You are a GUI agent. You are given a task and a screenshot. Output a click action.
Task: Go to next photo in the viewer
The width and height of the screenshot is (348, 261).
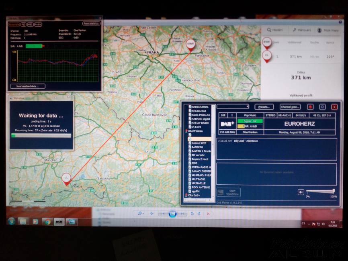point(182,214)
